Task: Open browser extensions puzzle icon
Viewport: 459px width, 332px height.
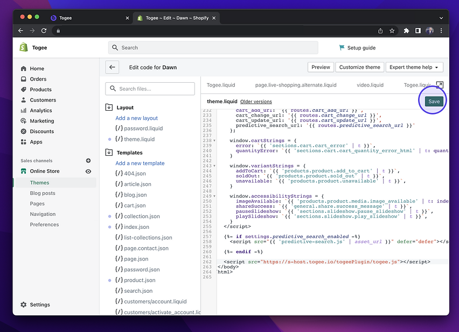Action: click(406, 31)
